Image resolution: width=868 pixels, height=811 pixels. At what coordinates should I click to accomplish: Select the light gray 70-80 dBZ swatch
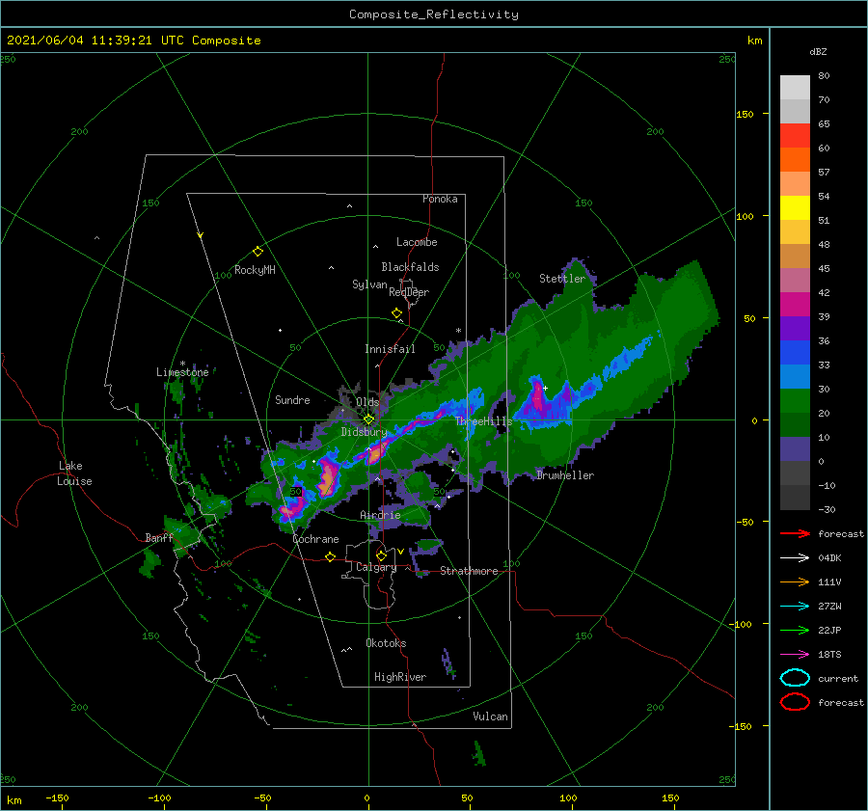795,88
